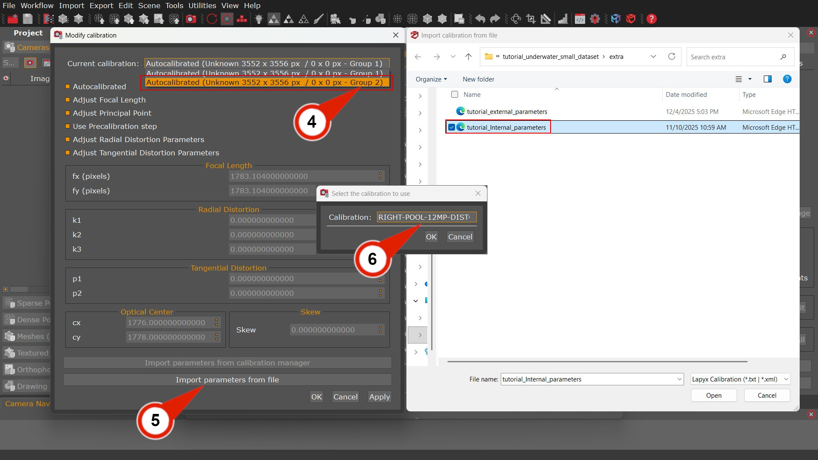Click the red camera icon in toolbar

coord(191,19)
